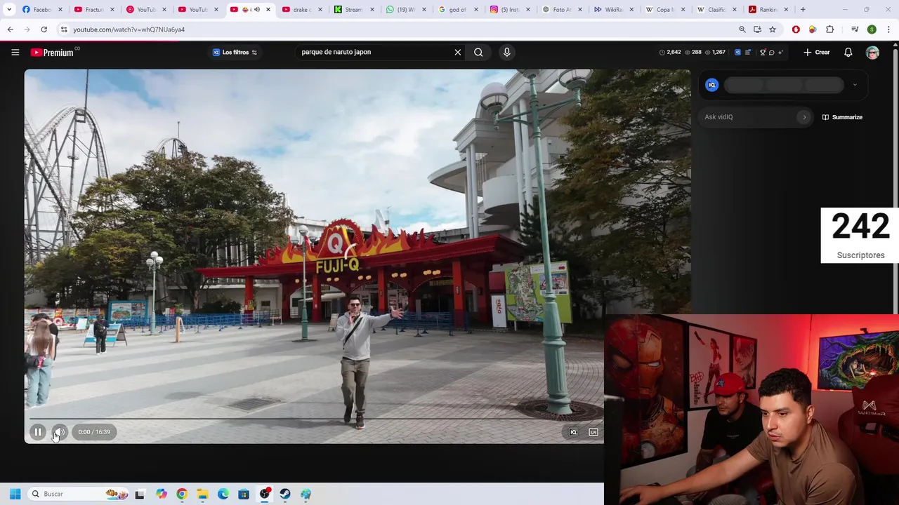
Task: Open the YouTube hamburger guide menu
Action: point(15,52)
